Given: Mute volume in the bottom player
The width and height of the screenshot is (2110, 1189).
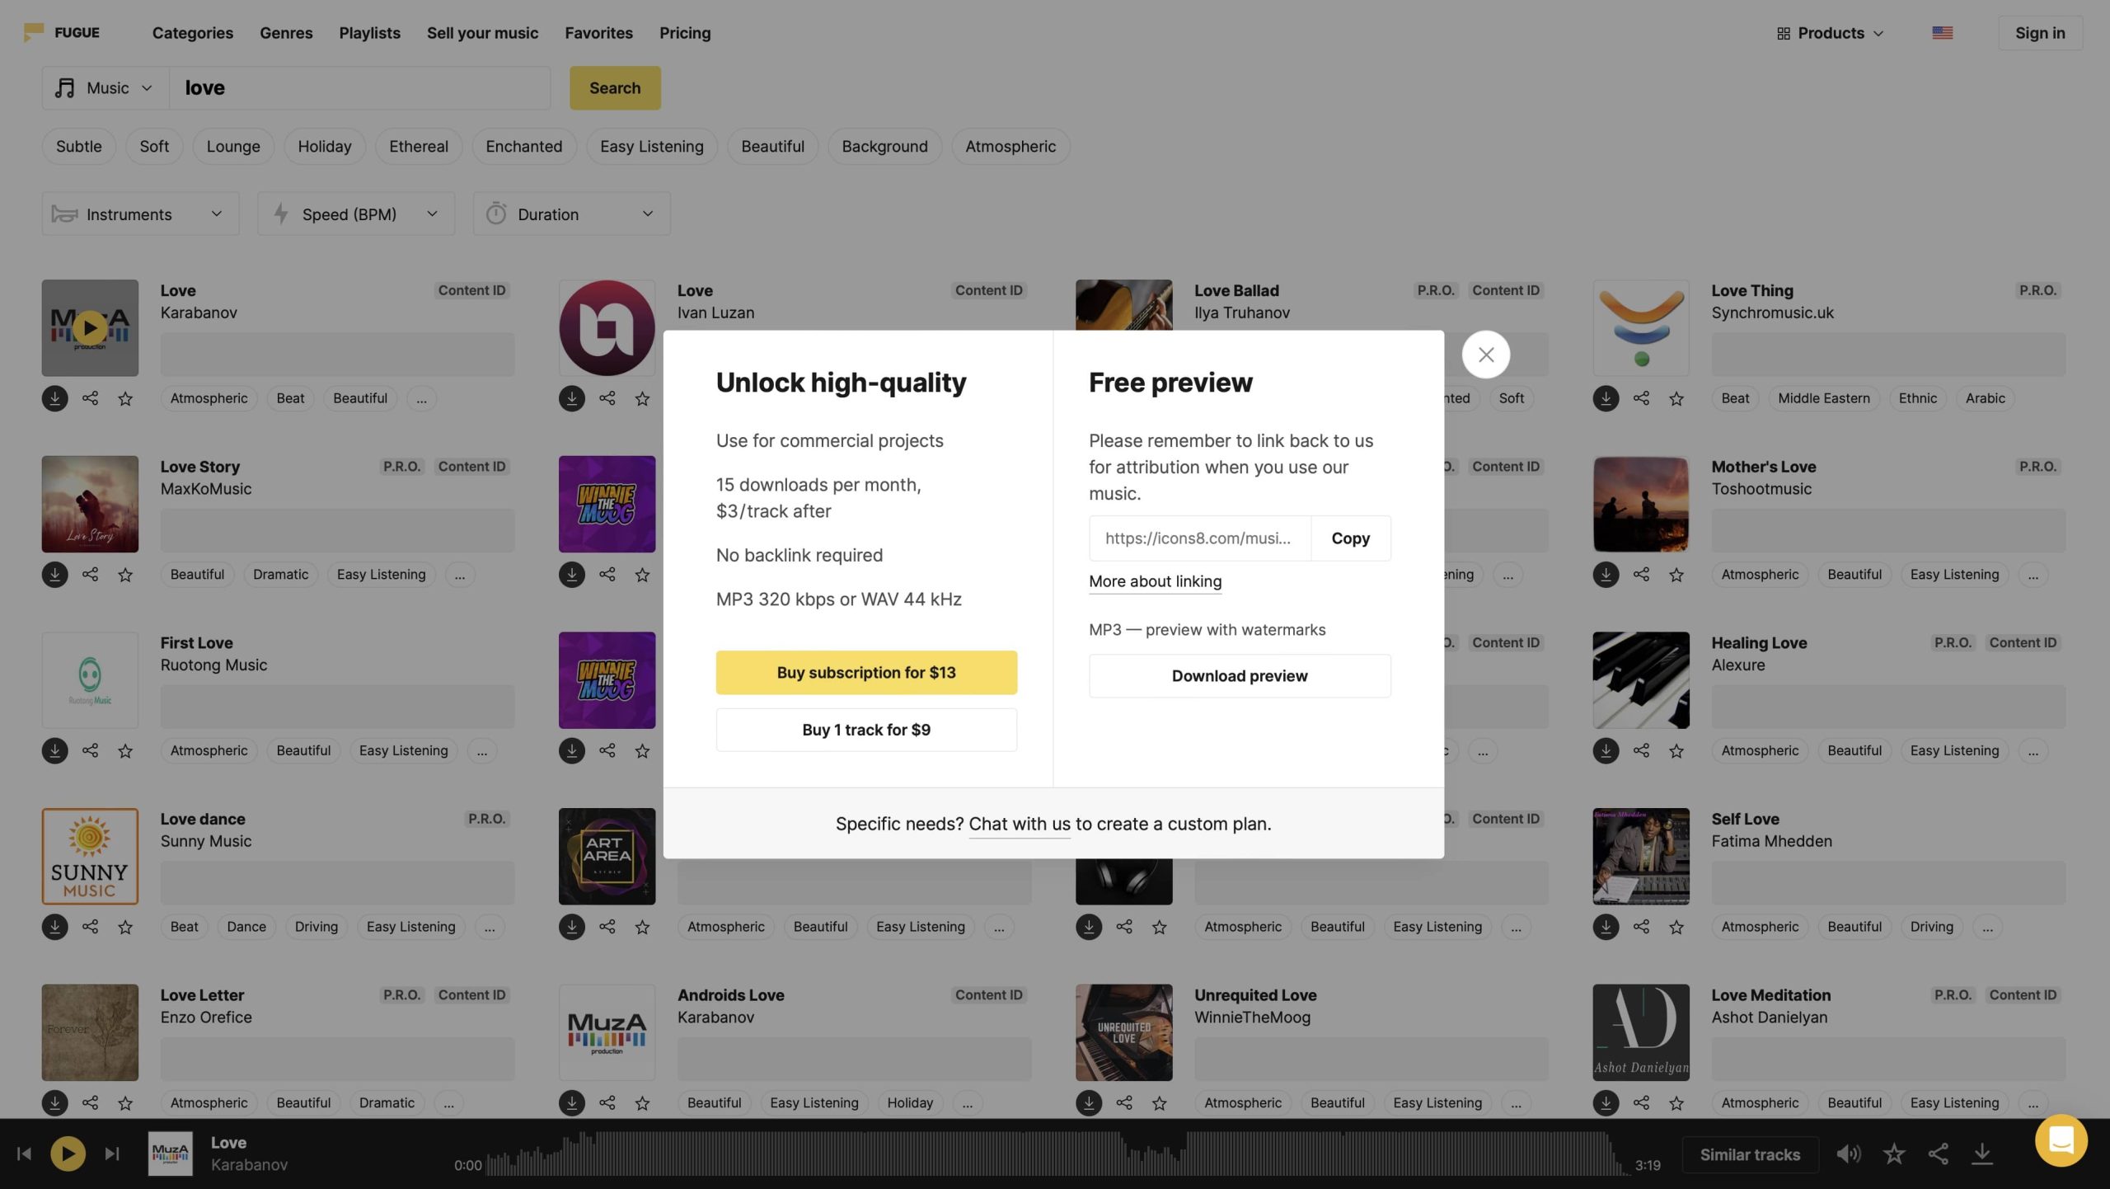Looking at the screenshot, I should click(x=1848, y=1154).
